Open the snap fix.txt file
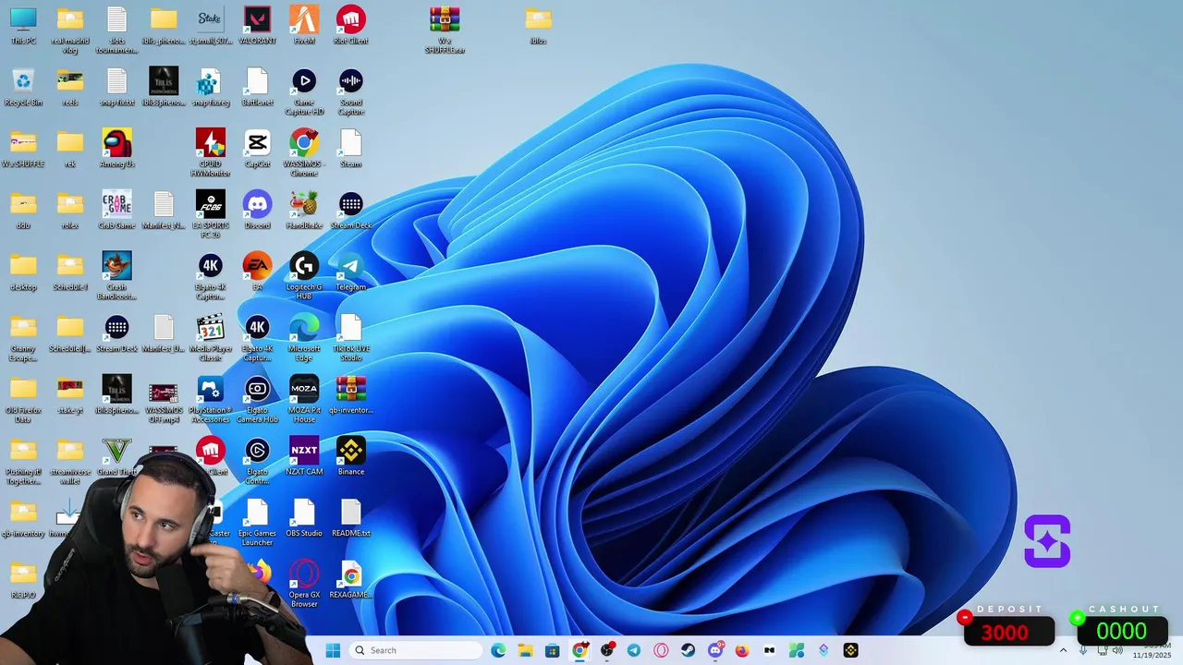This screenshot has height=665, width=1183. [116, 86]
